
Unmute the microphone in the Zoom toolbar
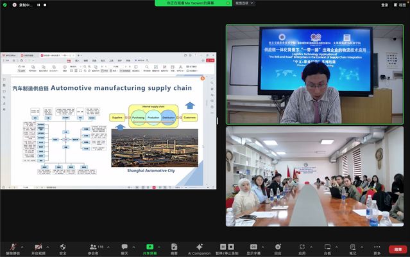8,247
